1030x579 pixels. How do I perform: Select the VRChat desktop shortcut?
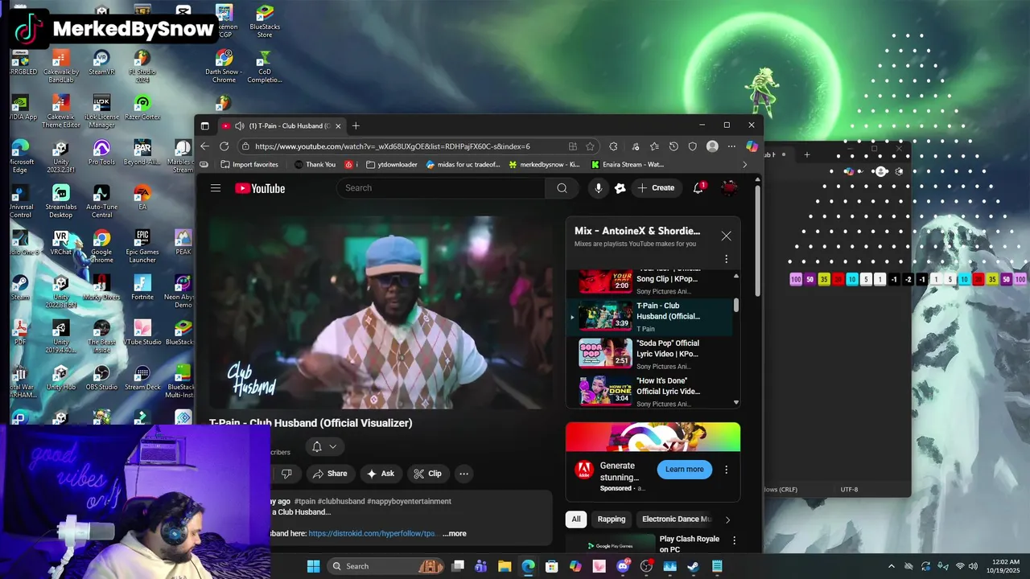coord(60,243)
